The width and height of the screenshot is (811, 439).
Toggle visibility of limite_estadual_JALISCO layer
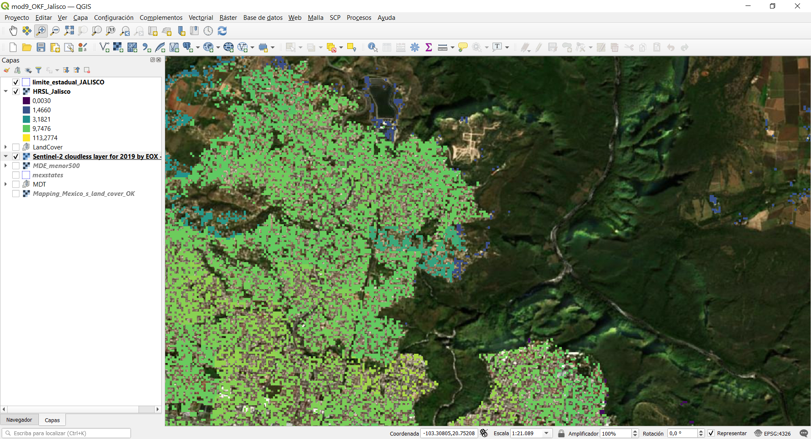(16, 82)
